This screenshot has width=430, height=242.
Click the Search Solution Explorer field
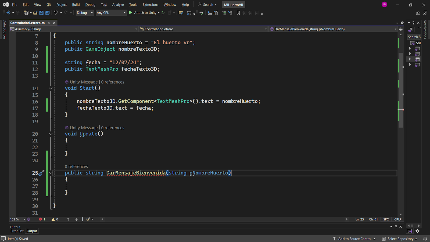point(414,37)
